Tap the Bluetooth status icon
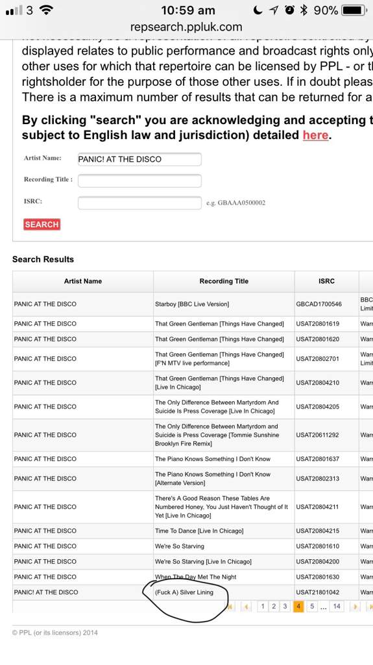This screenshot has height=665, width=373. pyautogui.click(x=304, y=10)
